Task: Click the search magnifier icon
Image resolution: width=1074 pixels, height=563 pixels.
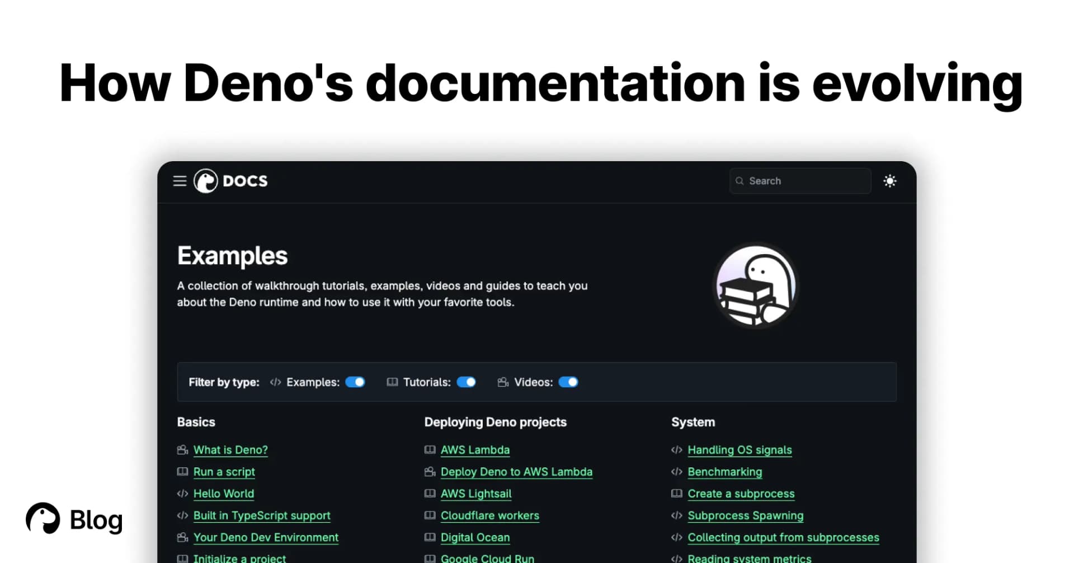Action: (x=740, y=181)
